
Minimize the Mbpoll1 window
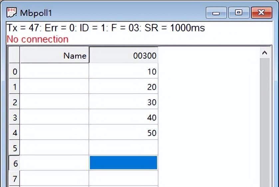216,13
